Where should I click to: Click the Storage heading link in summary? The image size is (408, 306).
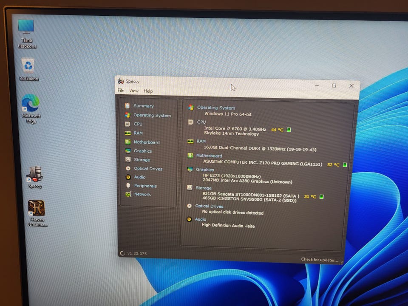[204, 187]
